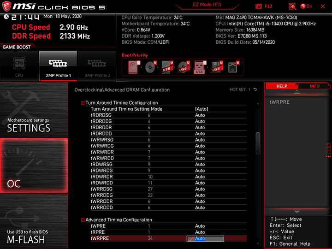The image size is (332, 249).
Task: Collapse Turn Around Timing Configuration section
Action: click(x=83, y=103)
